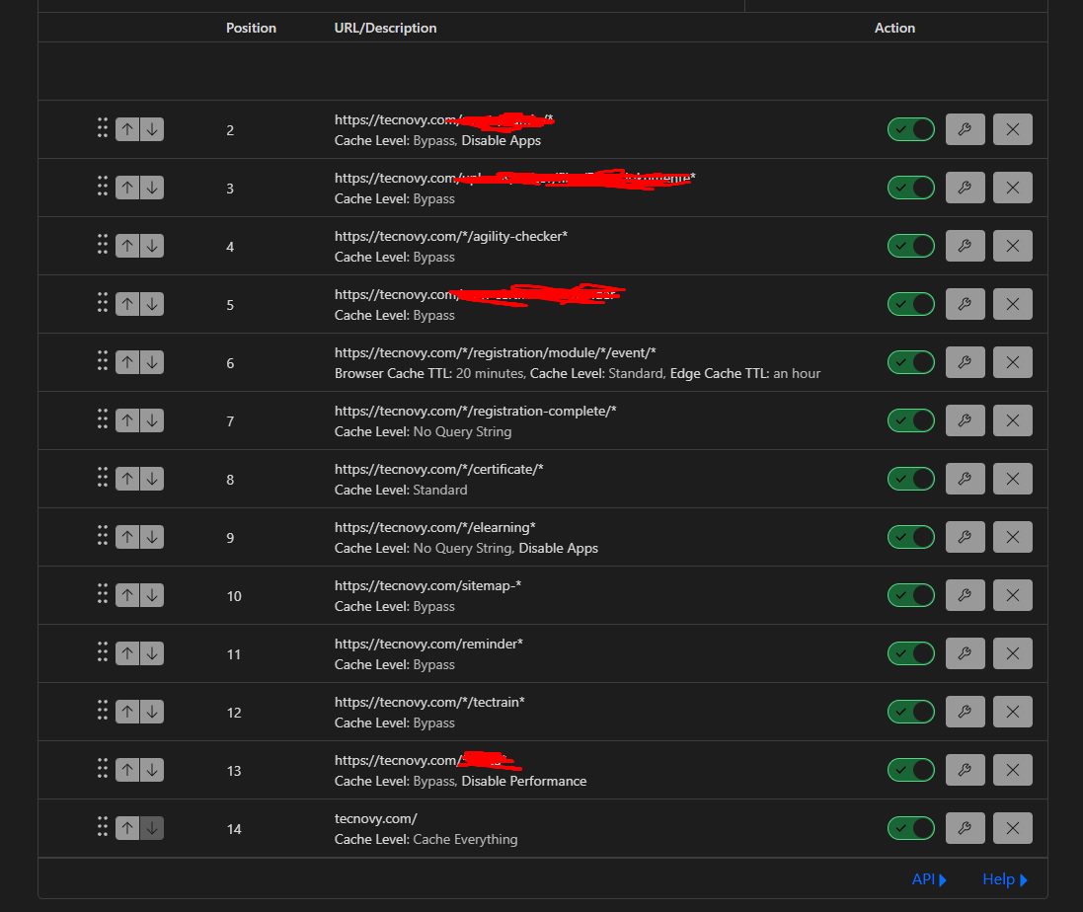Edit the position 2 page rule with wrench
The width and height of the screenshot is (1083, 912).
point(965,129)
